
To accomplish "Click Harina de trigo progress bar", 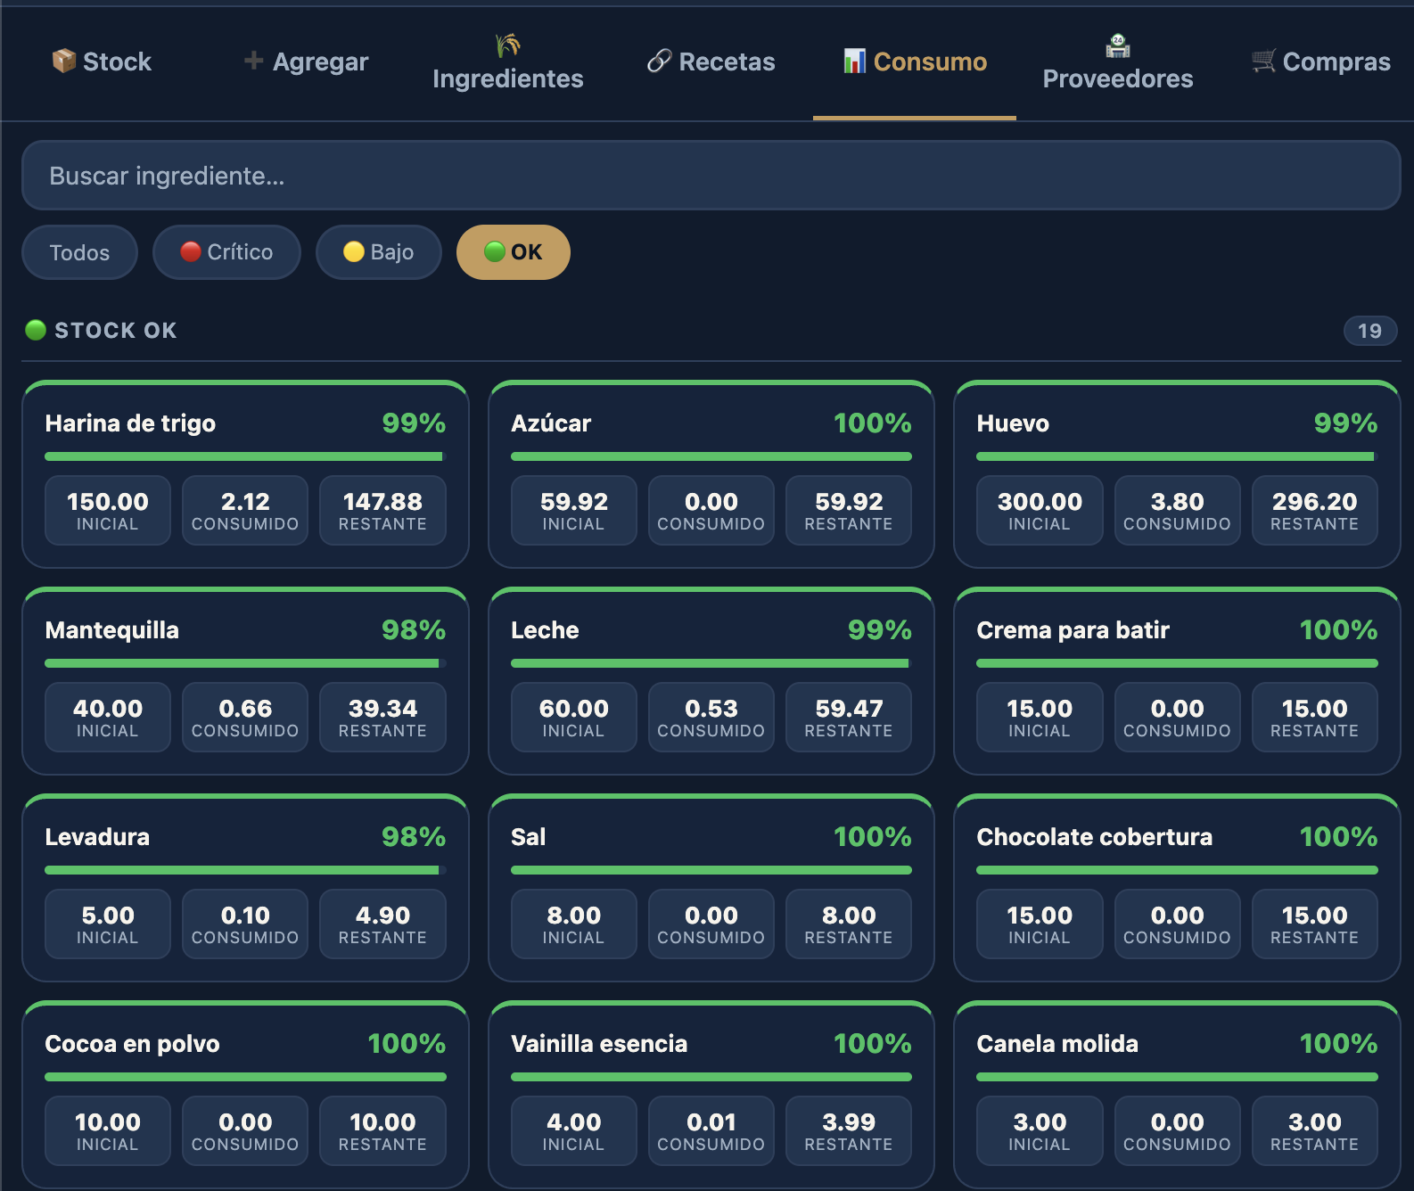I will [245, 456].
